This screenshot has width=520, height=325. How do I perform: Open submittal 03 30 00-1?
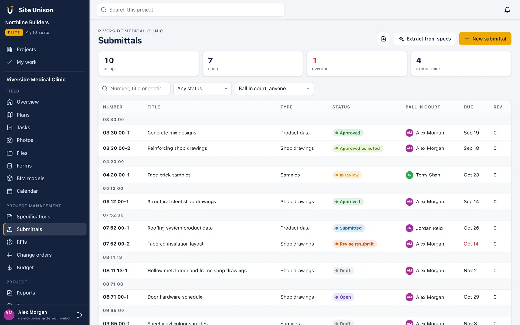click(x=305, y=133)
